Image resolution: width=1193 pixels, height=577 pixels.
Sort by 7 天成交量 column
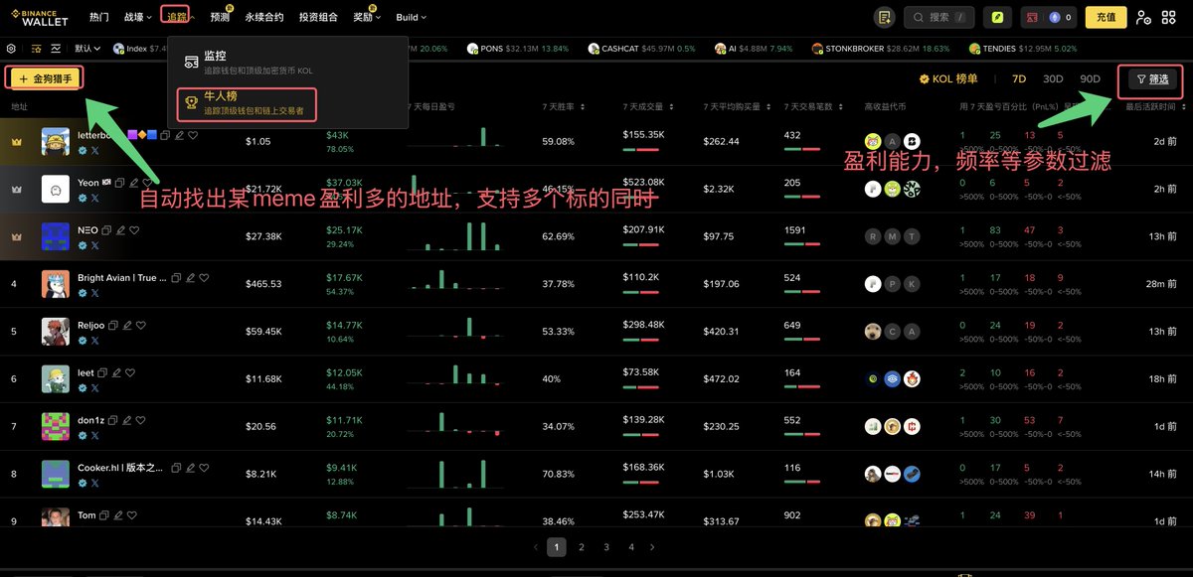(x=647, y=106)
